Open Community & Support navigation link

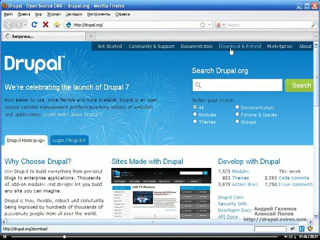(151, 46)
